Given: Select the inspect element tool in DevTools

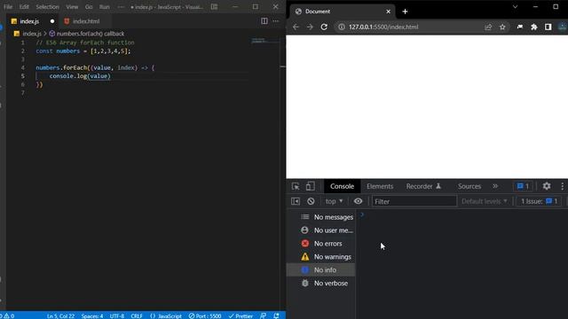Looking at the screenshot, I should (x=296, y=186).
